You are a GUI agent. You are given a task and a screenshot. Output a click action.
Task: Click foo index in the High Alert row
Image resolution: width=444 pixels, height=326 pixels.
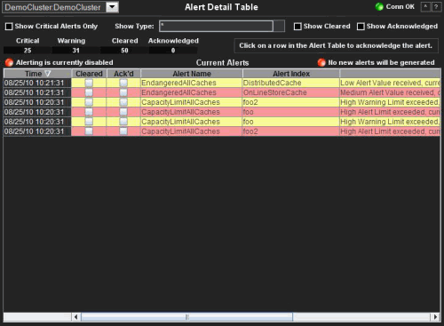coord(291,112)
